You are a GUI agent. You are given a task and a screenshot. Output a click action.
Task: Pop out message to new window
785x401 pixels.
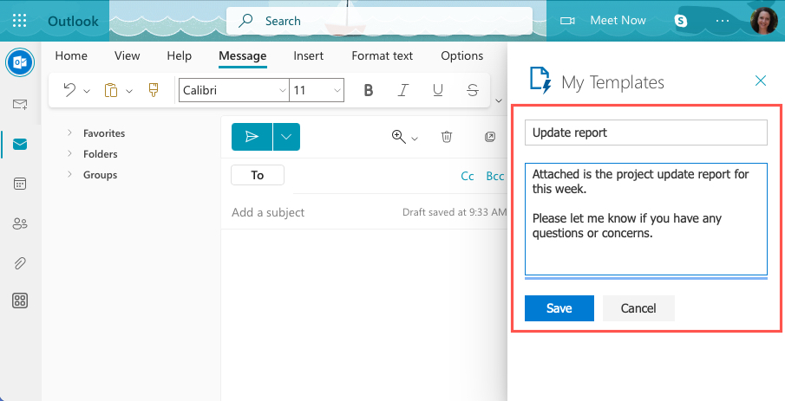pos(489,137)
